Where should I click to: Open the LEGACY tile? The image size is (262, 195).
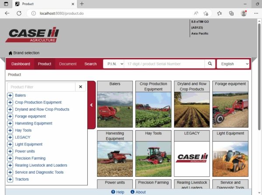click(192, 153)
